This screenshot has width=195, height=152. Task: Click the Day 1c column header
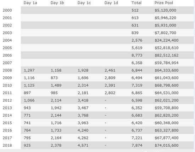click(84, 3)
